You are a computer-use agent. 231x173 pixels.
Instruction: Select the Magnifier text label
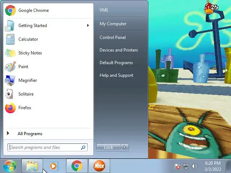point(28,80)
